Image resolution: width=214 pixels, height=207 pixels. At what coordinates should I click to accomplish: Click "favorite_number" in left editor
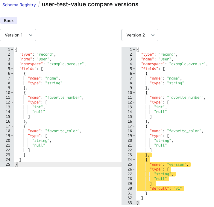(x=63, y=98)
